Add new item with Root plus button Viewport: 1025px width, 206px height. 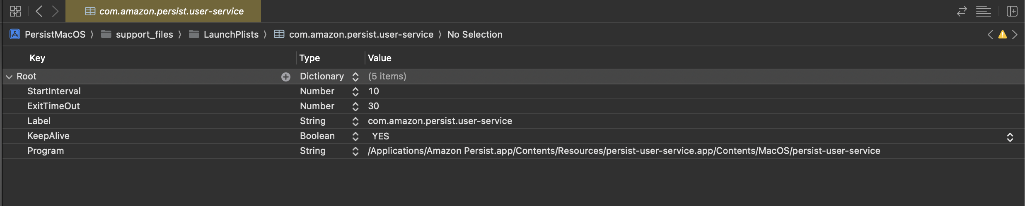[x=286, y=77]
